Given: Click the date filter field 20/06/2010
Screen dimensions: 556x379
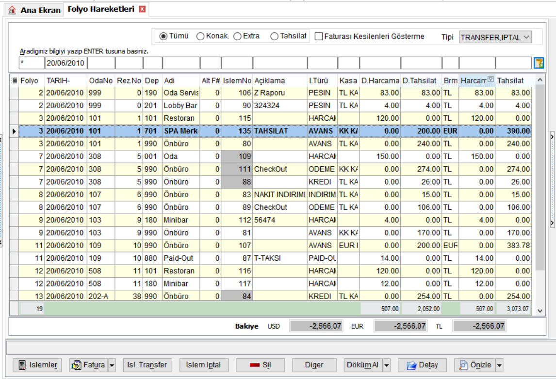Looking at the screenshot, I should pos(65,63).
